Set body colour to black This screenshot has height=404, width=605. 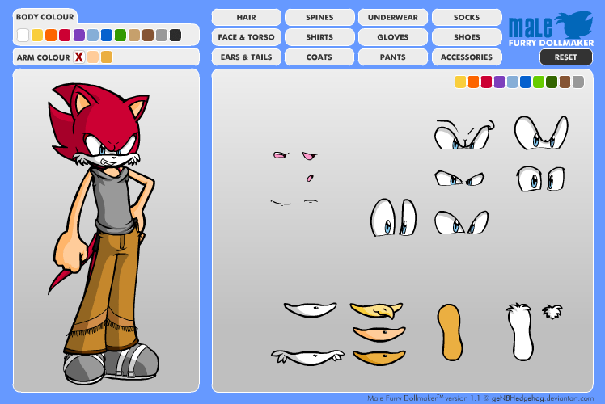176,35
